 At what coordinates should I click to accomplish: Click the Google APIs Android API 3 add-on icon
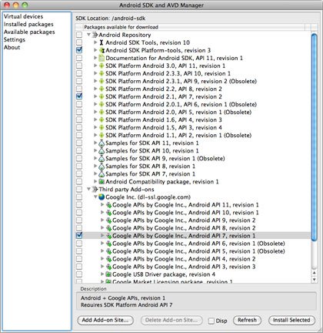point(108,267)
